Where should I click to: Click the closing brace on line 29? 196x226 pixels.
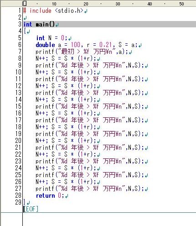pos(25,202)
